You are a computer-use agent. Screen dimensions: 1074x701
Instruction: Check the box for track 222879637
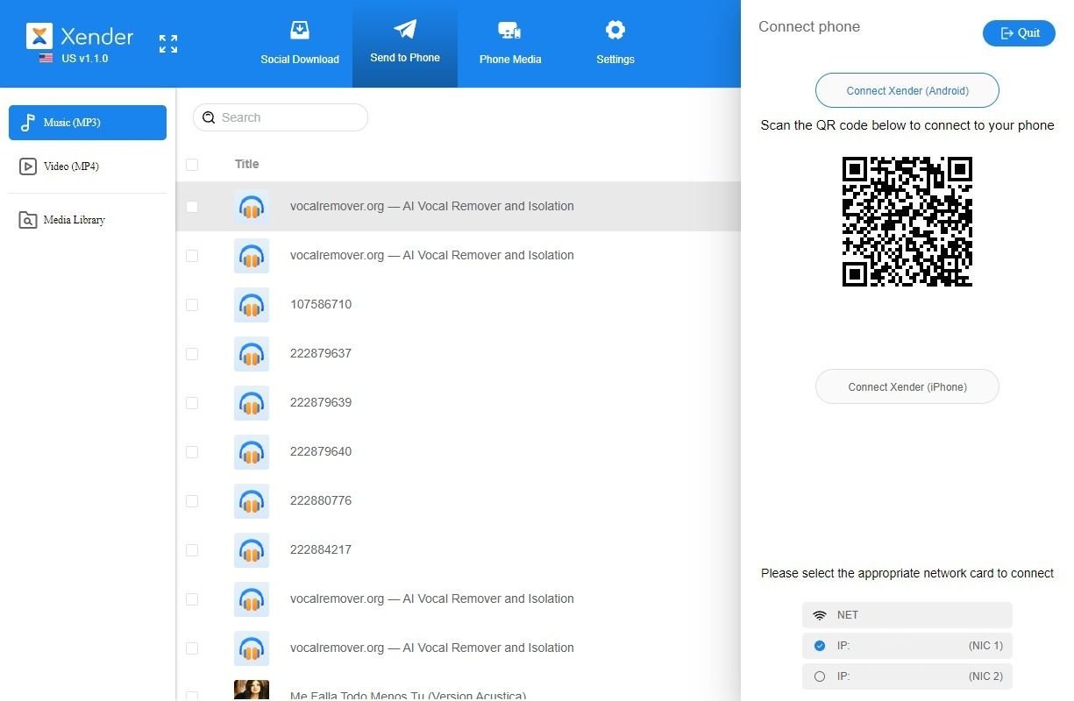tap(192, 354)
